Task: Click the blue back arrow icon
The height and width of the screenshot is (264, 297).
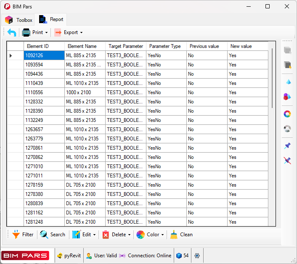Action: click(12, 32)
